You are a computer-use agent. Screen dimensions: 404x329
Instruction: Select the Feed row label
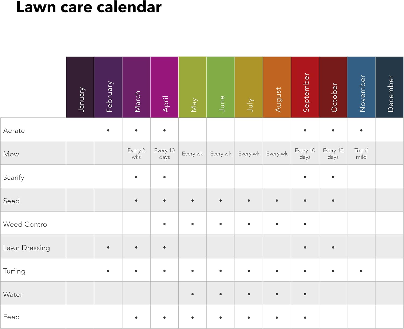(12, 317)
